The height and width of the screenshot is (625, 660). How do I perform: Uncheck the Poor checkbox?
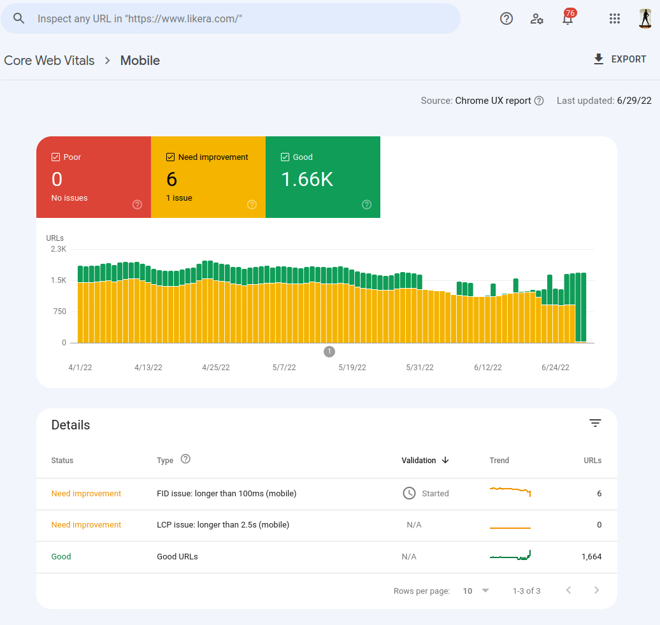[55, 157]
